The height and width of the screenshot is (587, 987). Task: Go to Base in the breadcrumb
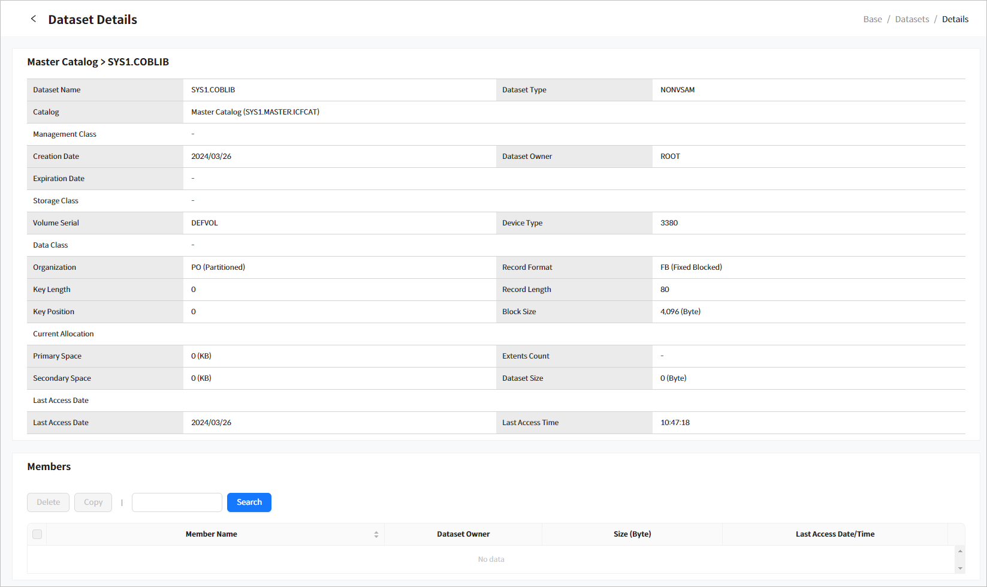coord(872,19)
